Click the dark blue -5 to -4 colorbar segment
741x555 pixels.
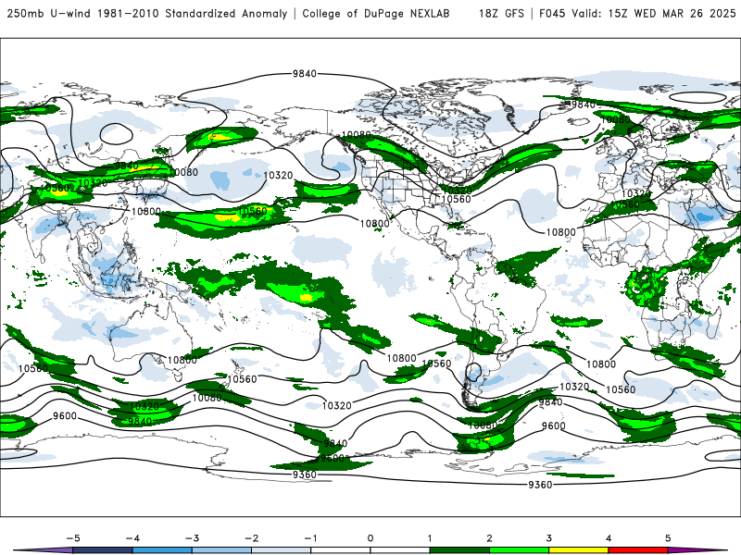click(103, 550)
